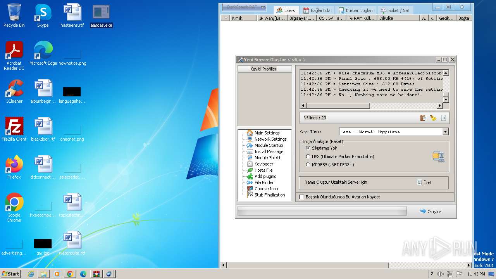Image resolution: width=496 pixels, height=279 pixels.
Task: Select the waterquite.rtf desktop file
Action: pos(72,244)
